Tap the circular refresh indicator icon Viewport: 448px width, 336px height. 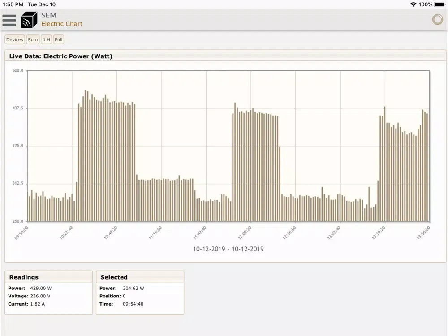[x=437, y=19]
